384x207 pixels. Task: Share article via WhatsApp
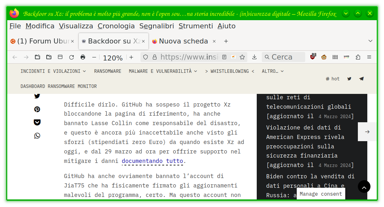pos(37,136)
